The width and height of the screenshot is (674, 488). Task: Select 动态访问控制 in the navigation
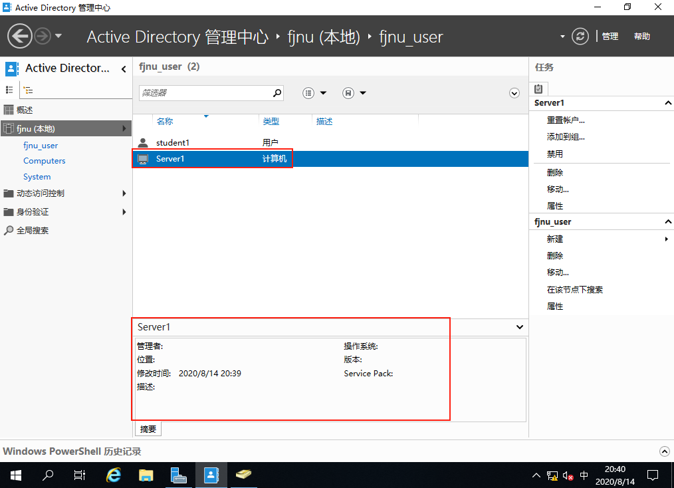[41, 193]
